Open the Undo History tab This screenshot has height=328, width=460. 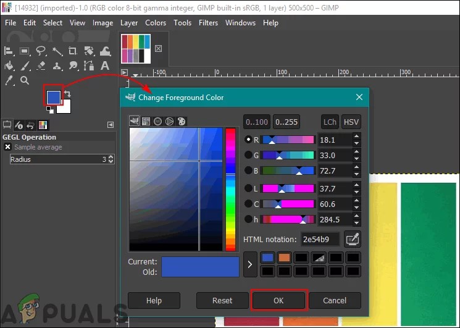click(x=30, y=125)
